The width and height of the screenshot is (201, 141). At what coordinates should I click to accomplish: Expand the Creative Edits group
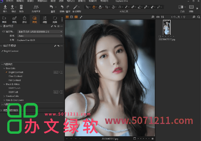coord(4,96)
